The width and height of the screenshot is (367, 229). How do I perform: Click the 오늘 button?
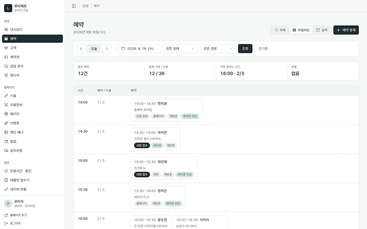pos(94,49)
